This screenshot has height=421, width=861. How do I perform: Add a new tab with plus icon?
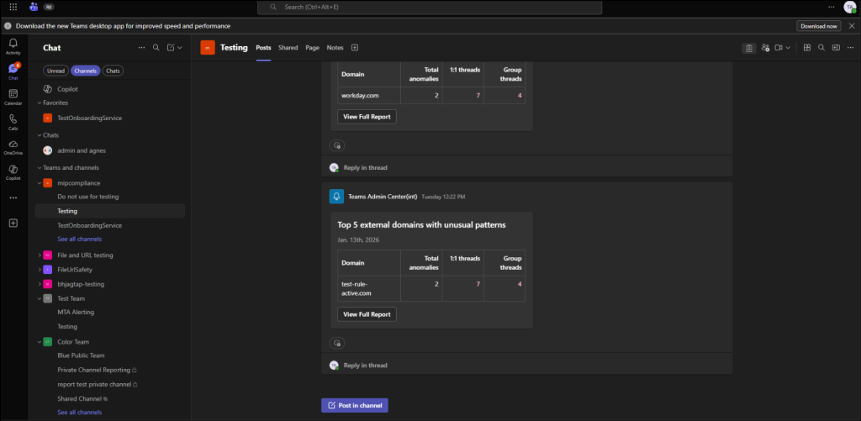coord(354,48)
